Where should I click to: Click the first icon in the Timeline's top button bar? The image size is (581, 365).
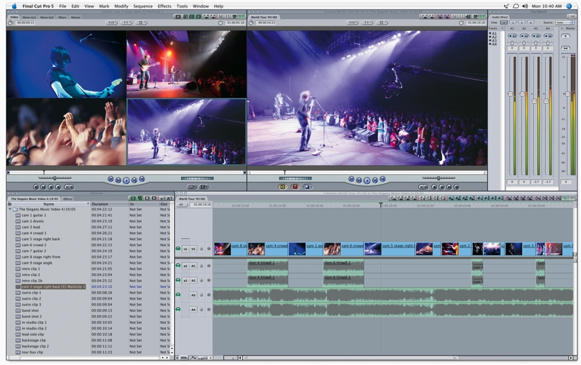click(393, 198)
